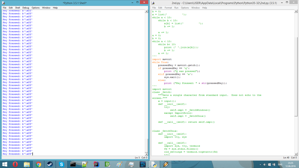
Task: Open Winamp from taskbar
Action: 166,164
